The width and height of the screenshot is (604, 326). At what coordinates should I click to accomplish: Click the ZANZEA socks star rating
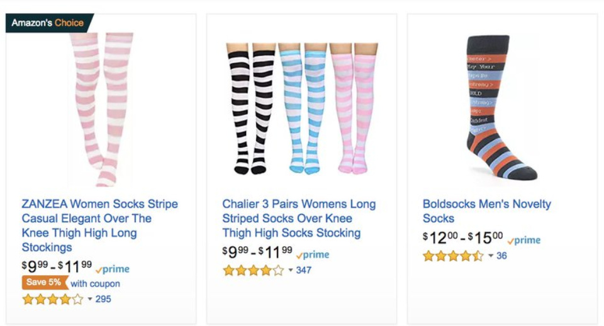pyautogui.click(x=53, y=299)
